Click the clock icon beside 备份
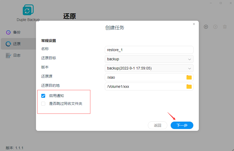This screenshot has height=151, width=234. click(x=8, y=32)
